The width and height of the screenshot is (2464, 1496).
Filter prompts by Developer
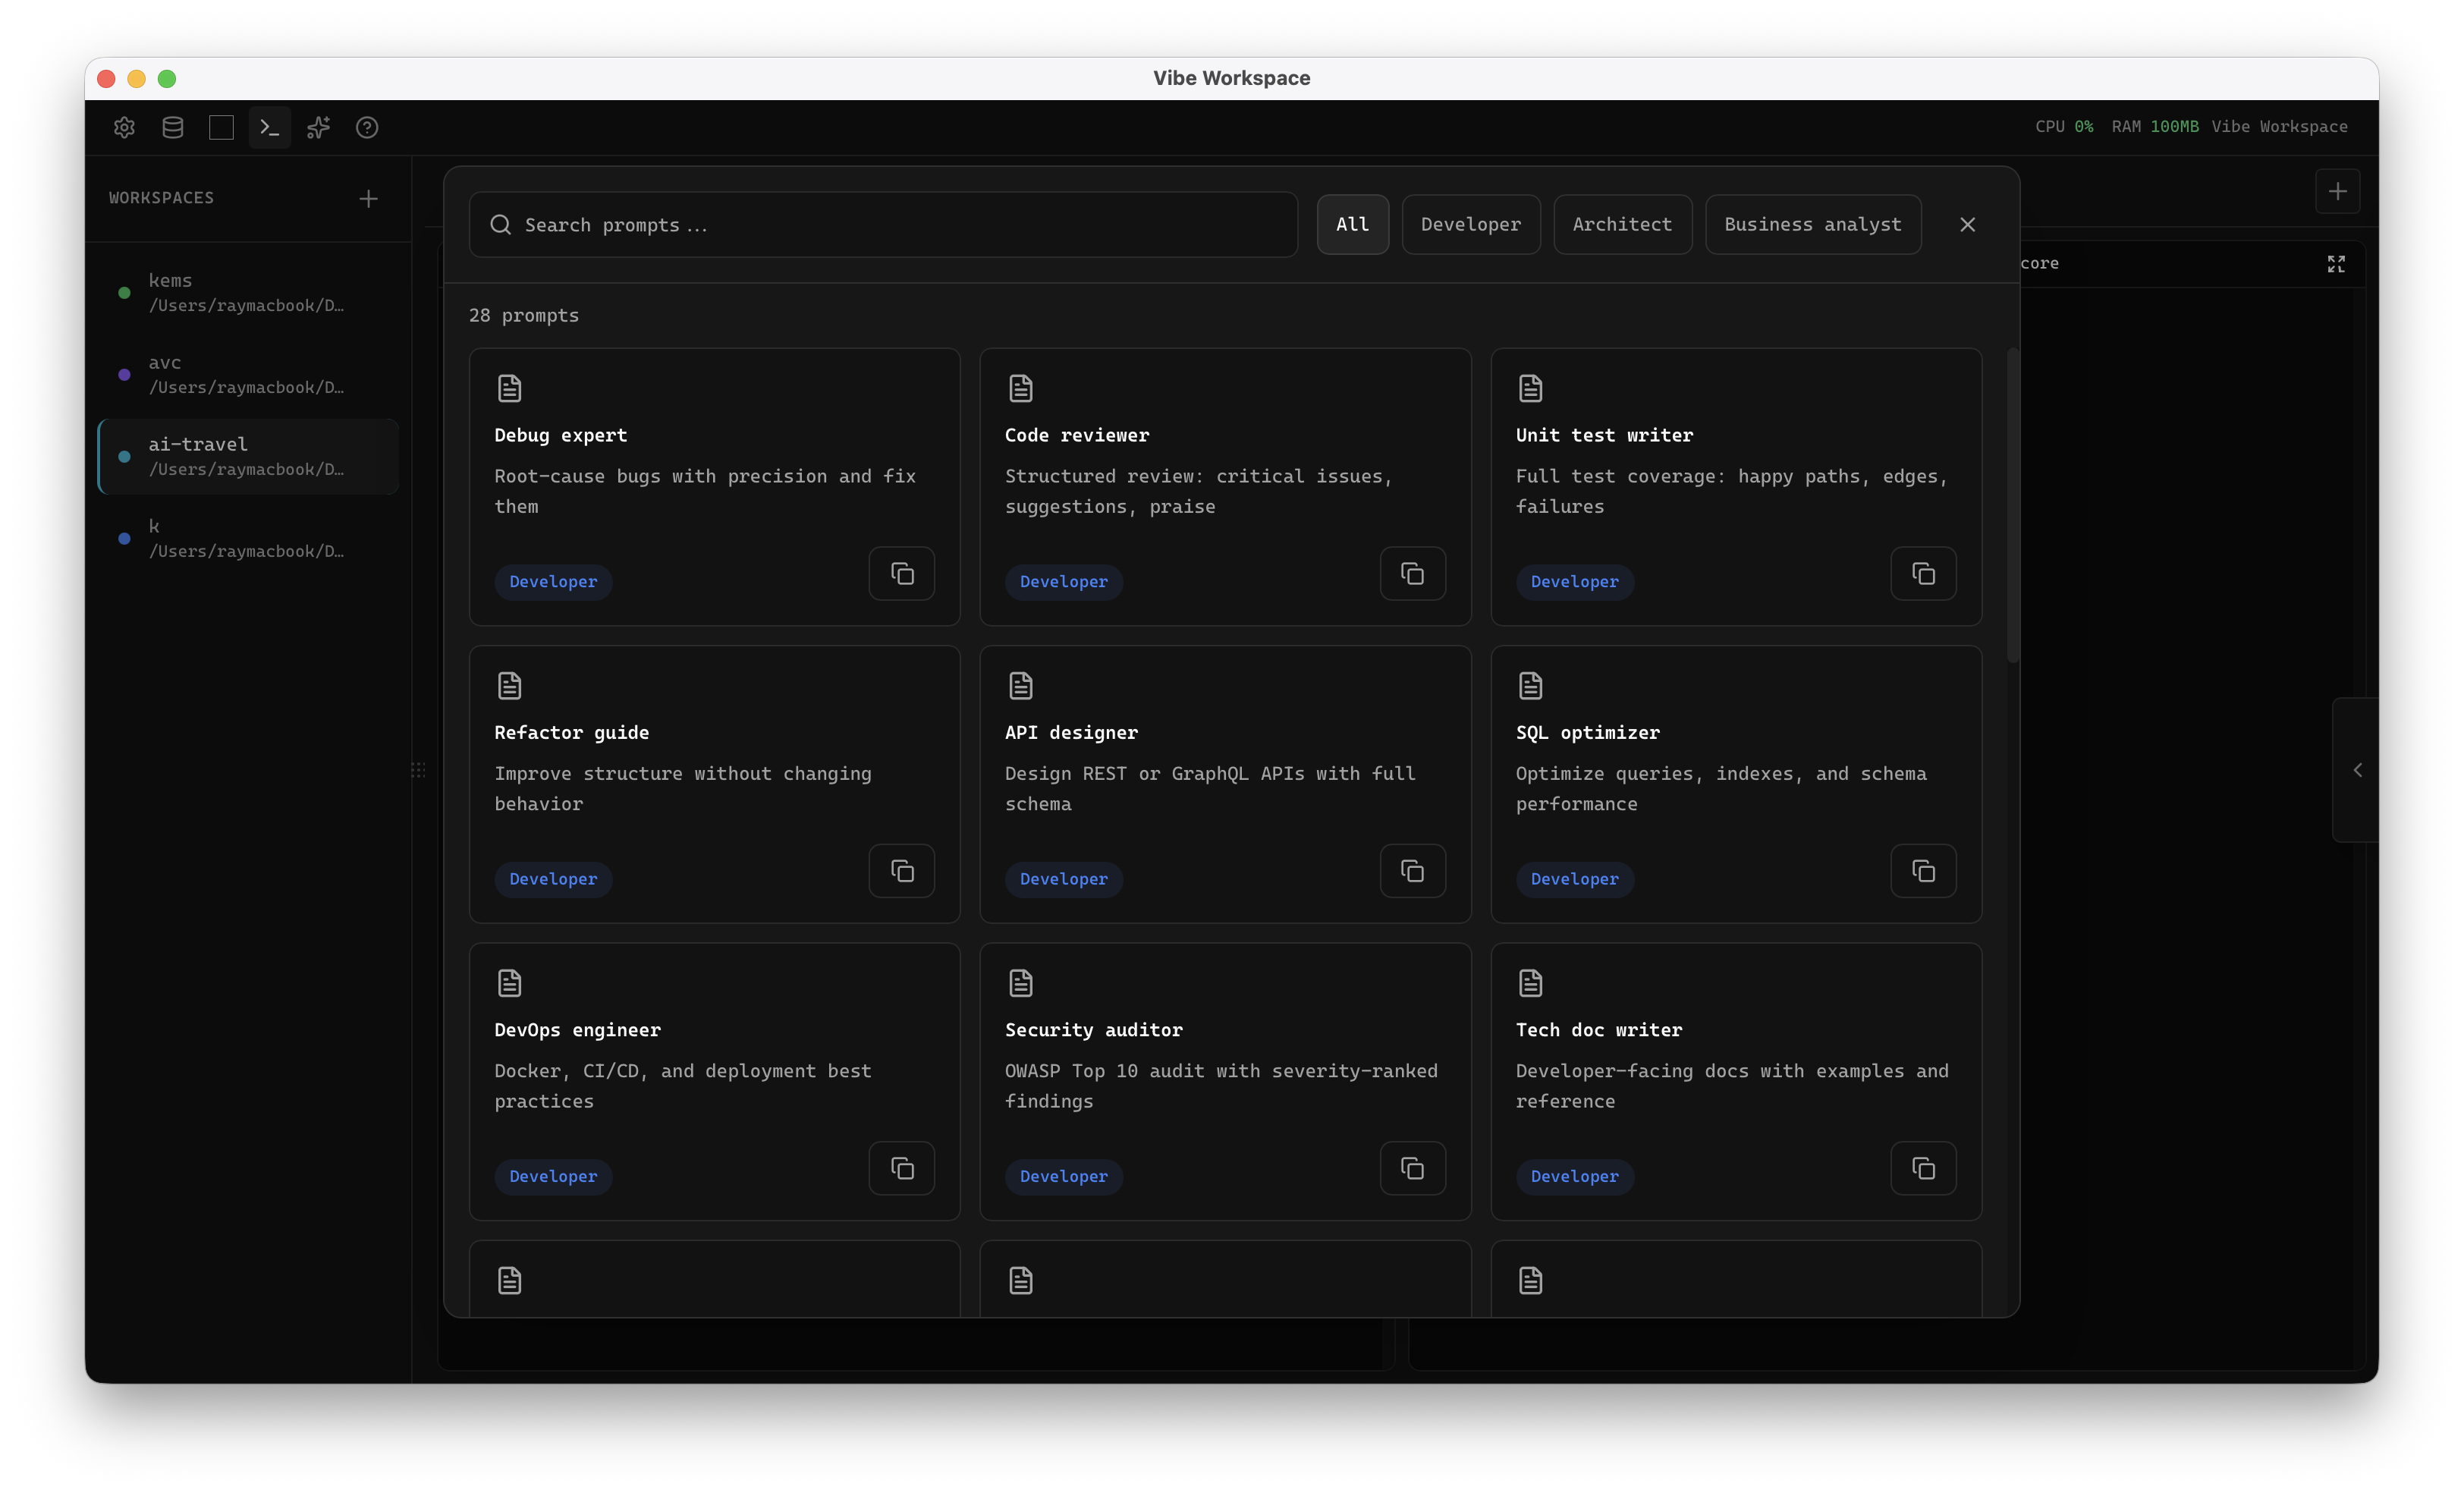(x=1470, y=225)
